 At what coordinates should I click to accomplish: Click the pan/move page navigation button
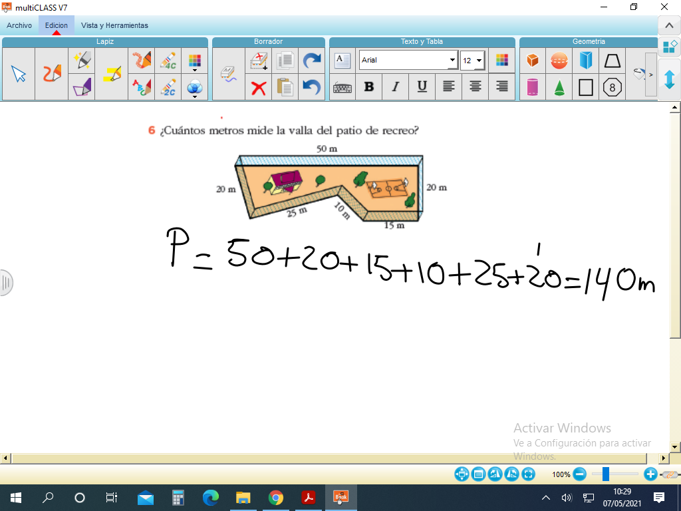point(462,474)
